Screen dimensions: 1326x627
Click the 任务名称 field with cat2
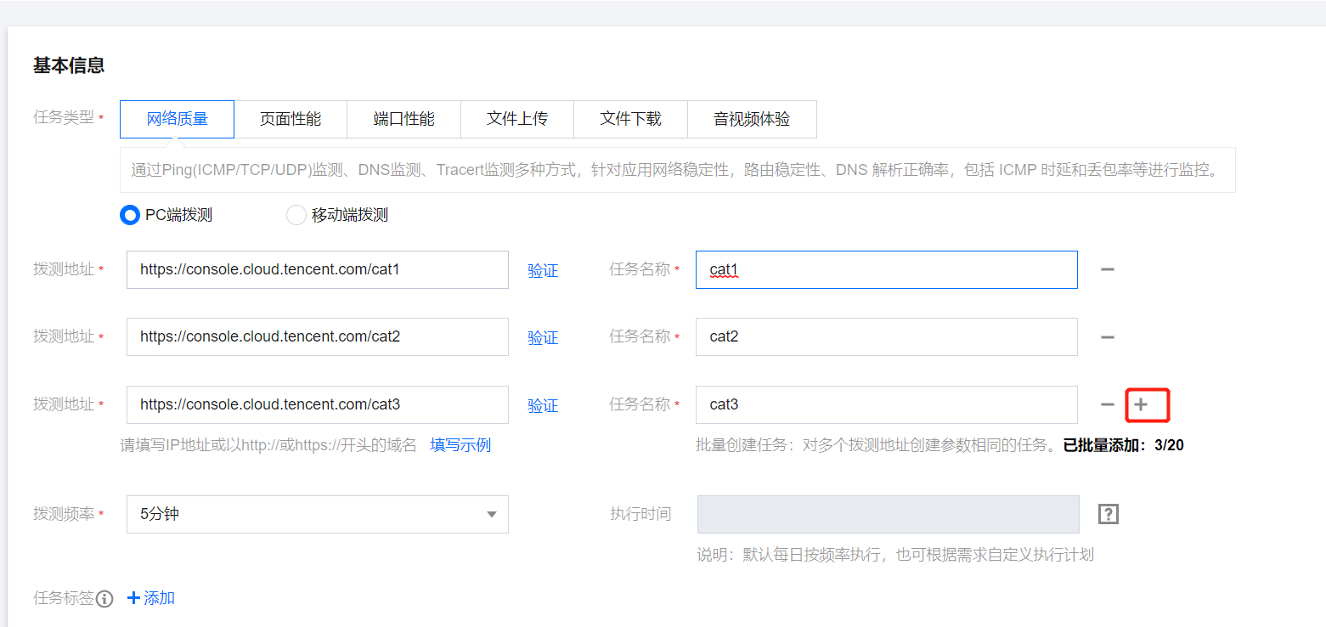pos(887,336)
